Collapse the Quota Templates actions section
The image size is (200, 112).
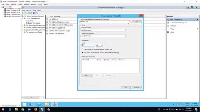point(197,20)
